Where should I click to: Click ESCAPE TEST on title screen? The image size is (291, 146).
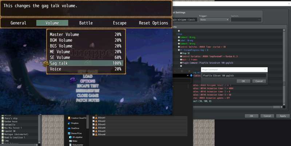88,86
